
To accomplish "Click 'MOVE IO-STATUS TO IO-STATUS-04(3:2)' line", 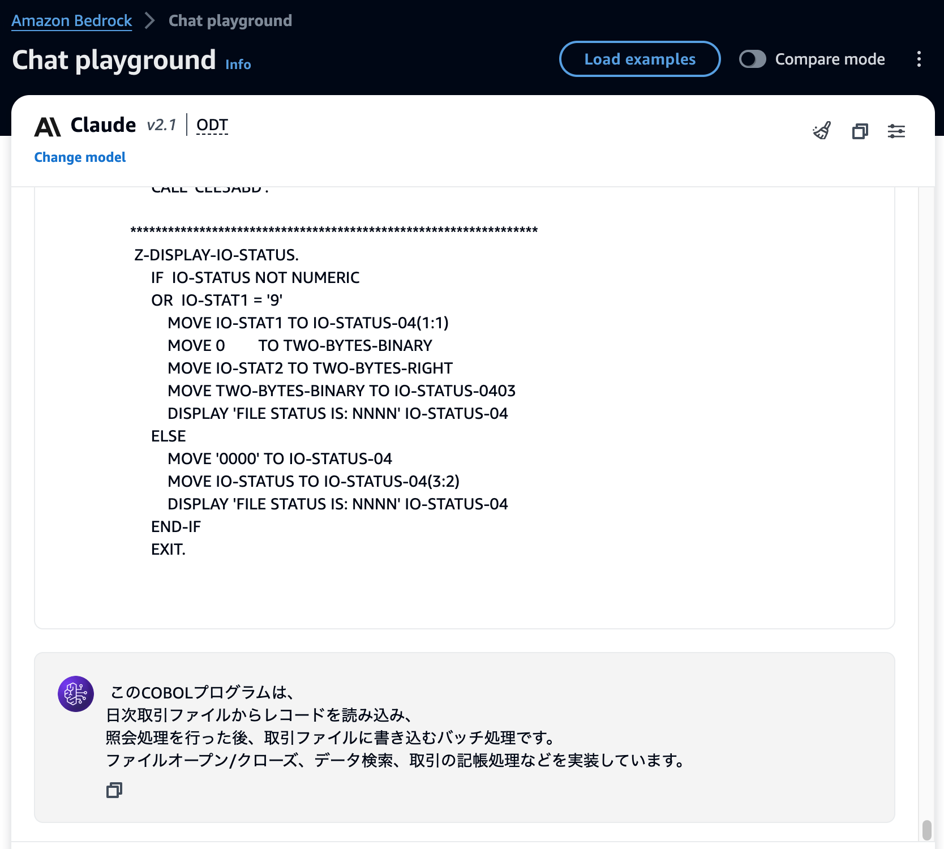I will coord(314,481).
